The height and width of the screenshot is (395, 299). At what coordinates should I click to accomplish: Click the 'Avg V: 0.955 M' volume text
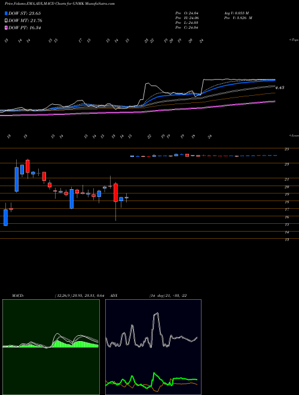click(236, 13)
